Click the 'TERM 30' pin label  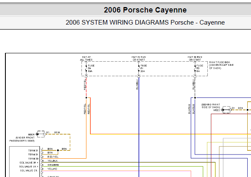(x=33, y=159)
